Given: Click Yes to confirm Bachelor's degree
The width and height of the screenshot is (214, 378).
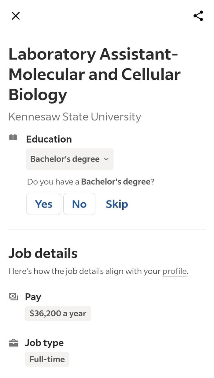Looking at the screenshot, I should pyautogui.click(x=43, y=204).
